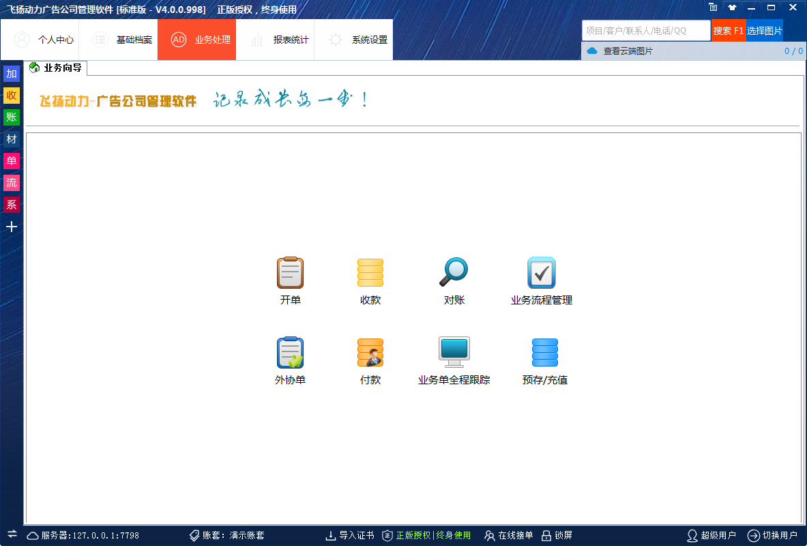Image resolution: width=807 pixels, height=546 pixels.
Task: Click 锁屏 to lock the screen
Action: [557, 536]
